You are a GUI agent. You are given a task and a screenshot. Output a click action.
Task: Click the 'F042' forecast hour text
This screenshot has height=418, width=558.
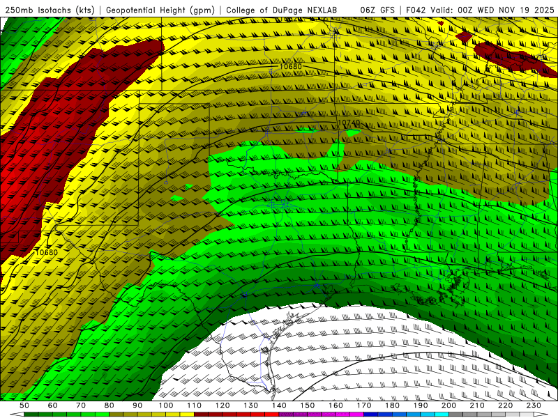coord(416,10)
